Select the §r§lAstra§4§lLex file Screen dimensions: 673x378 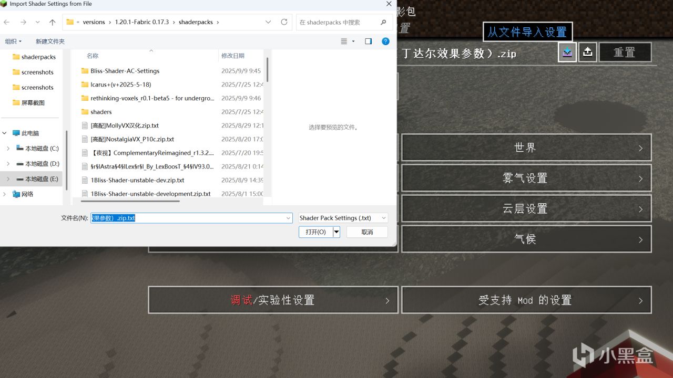152,166
